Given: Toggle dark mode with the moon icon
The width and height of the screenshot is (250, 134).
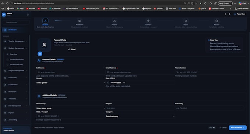Looking at the screenshot, I should 225,14.
